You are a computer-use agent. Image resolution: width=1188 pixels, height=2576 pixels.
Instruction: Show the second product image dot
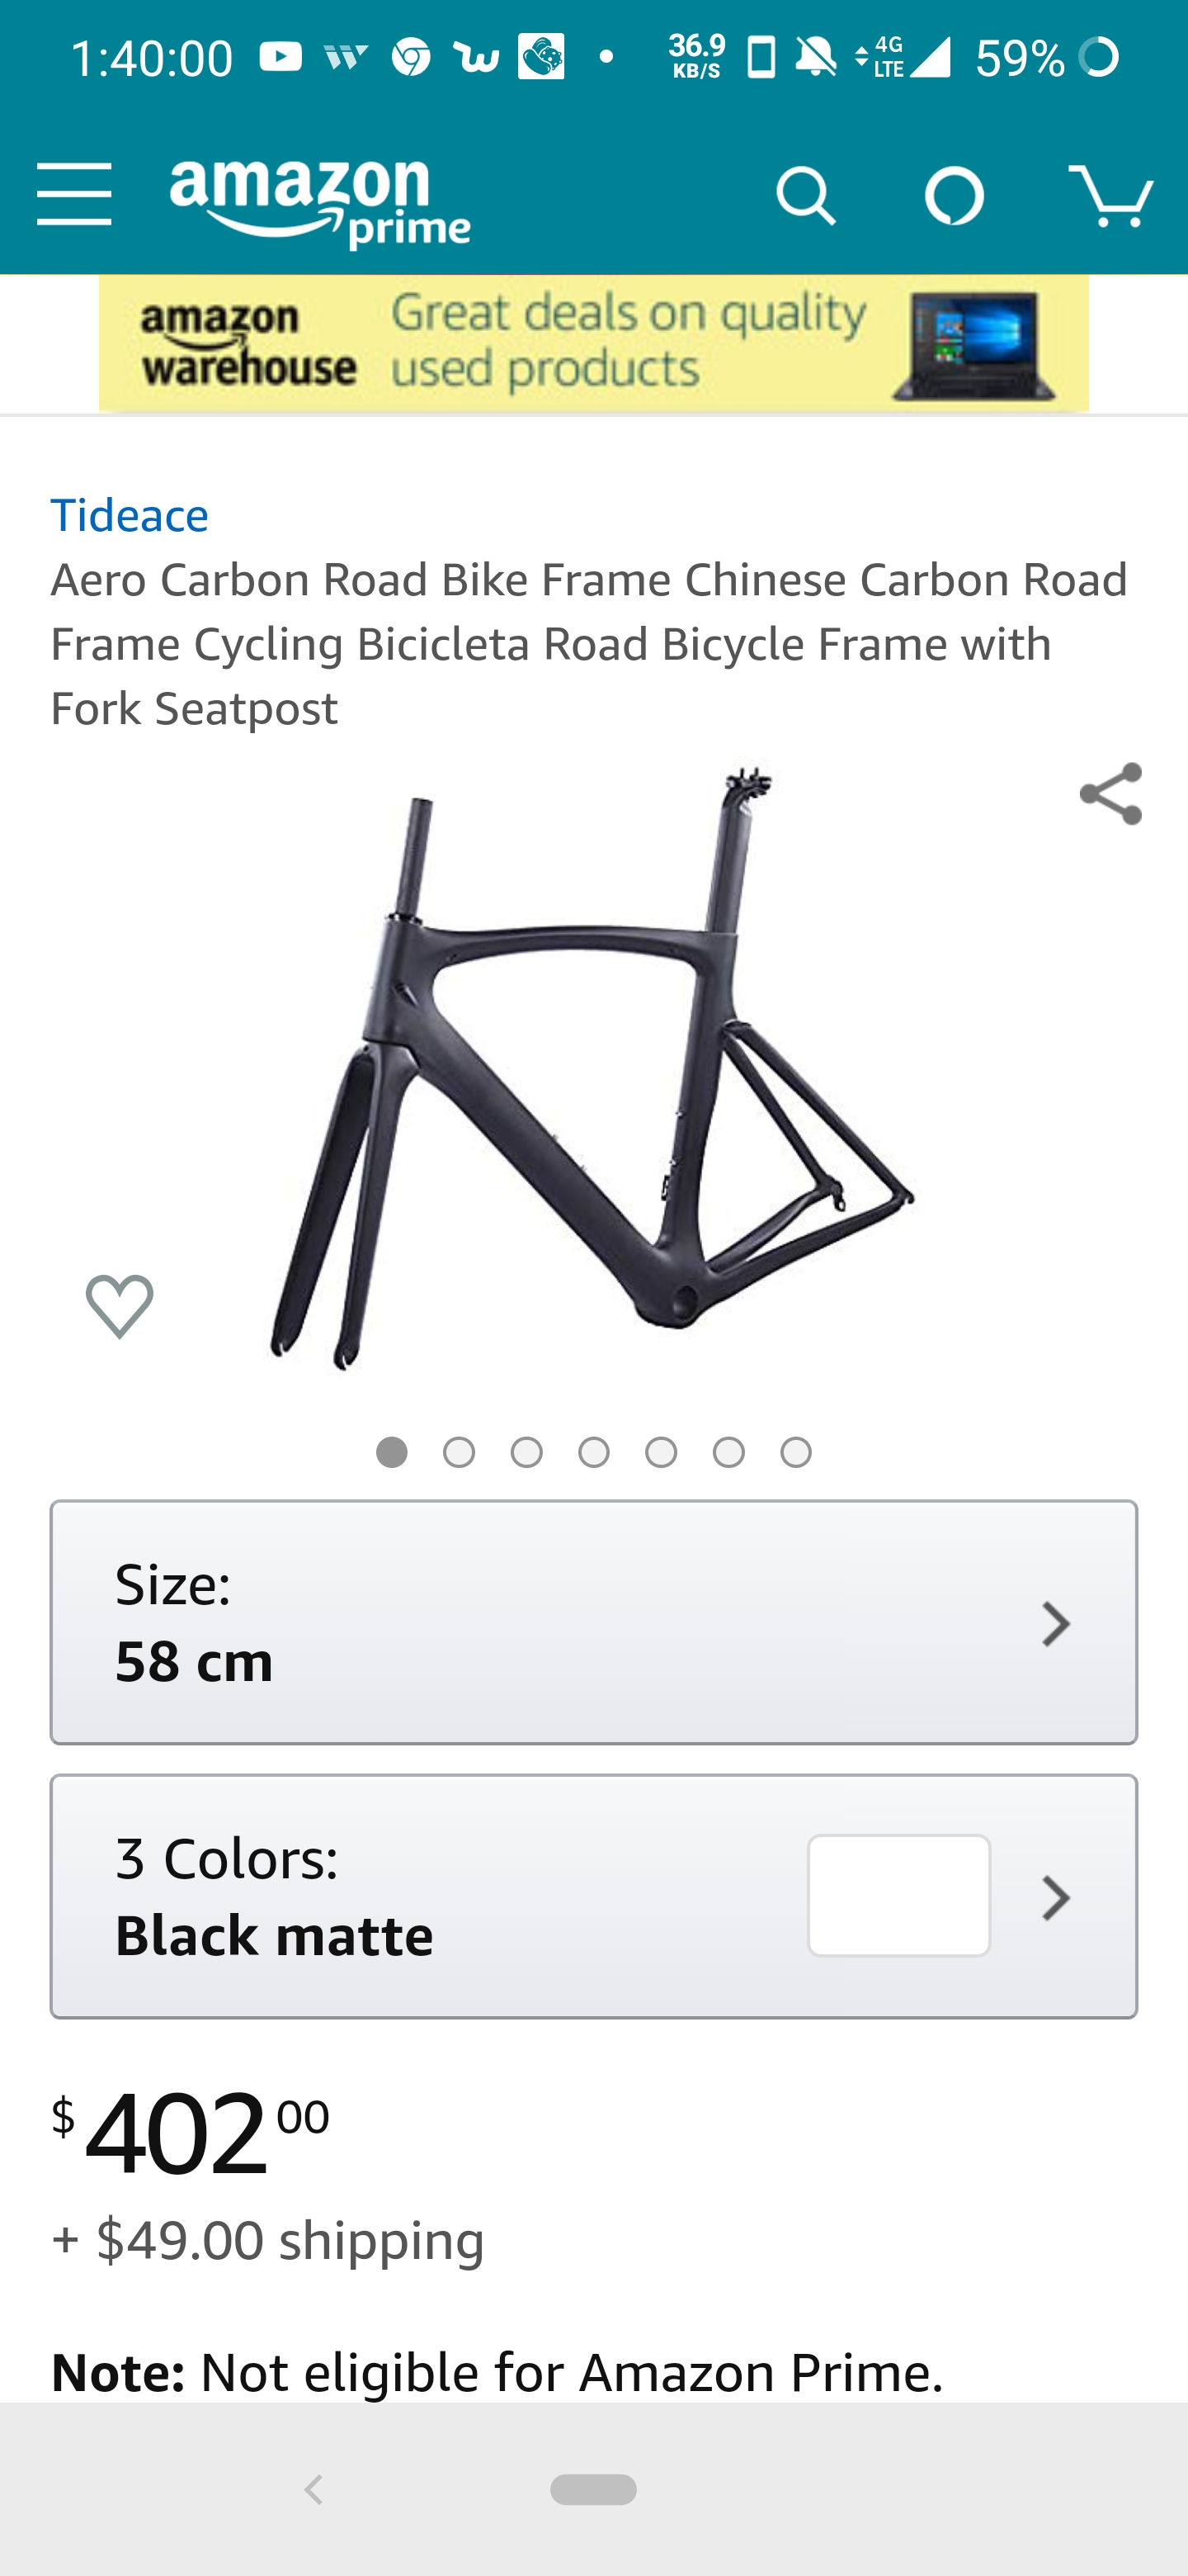(x=459, y=1452)
